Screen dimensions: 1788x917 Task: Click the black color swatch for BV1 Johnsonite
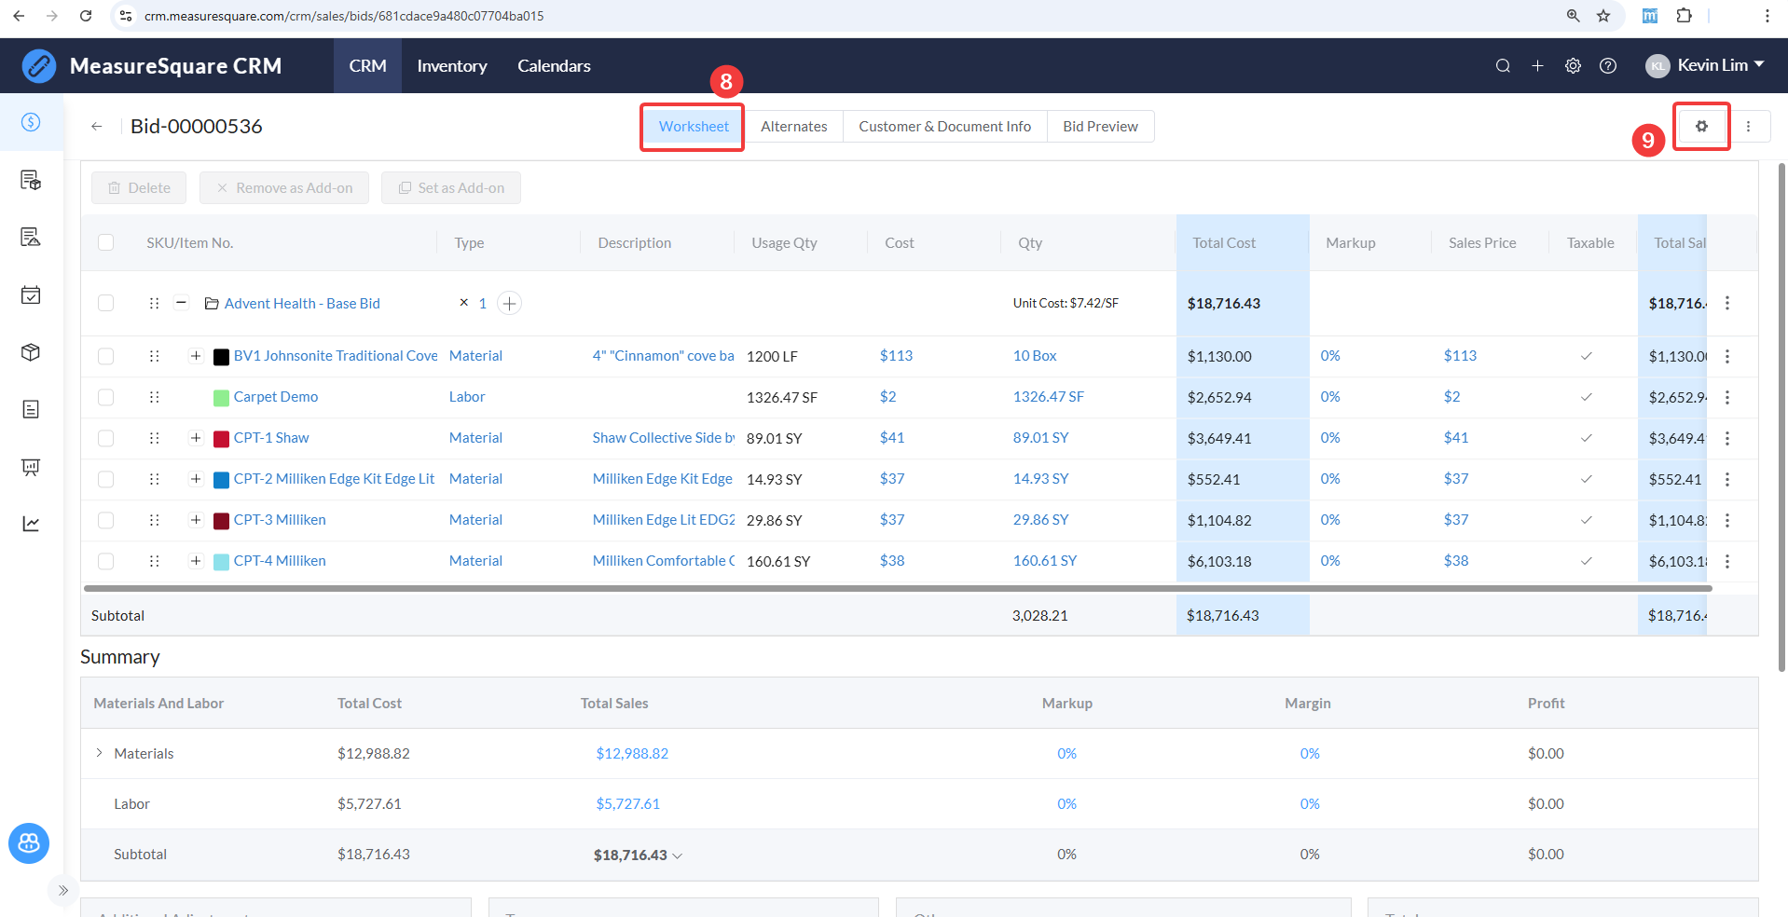tap(222, 357)
